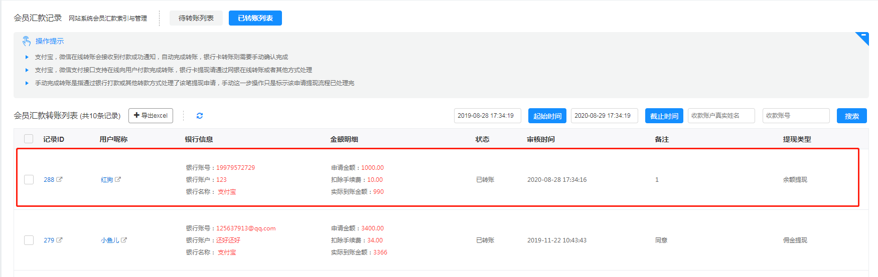Open the end date field 2020-08-29
The height and width of the screenshot is (277, 878).
604,116
